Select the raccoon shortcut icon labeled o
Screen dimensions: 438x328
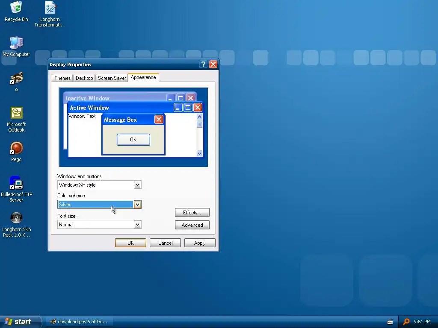click(x=16, y=82)
